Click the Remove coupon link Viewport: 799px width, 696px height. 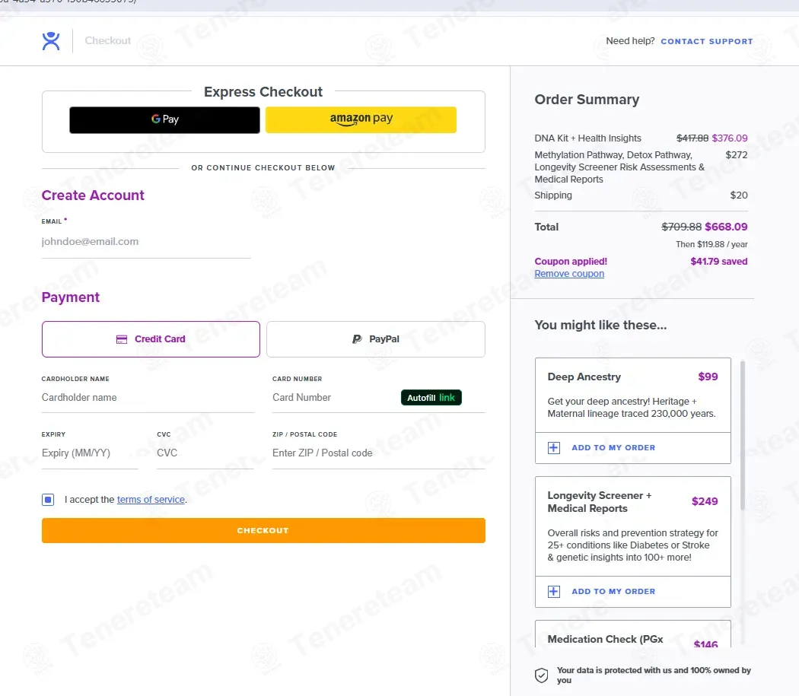569,274
